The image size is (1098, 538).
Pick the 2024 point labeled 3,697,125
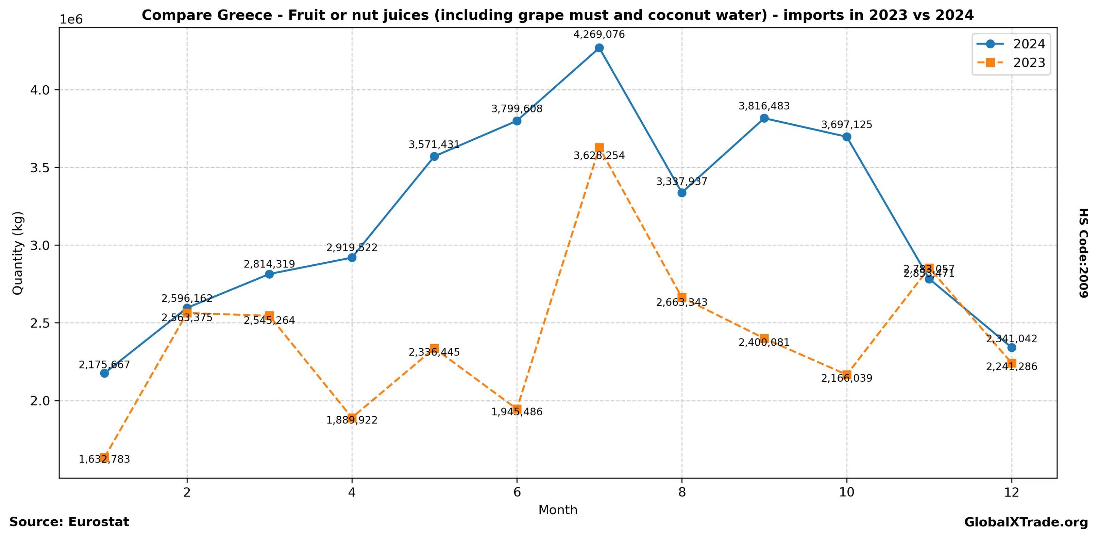pyautogui.click(x=847, y=137)
